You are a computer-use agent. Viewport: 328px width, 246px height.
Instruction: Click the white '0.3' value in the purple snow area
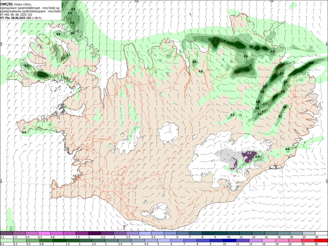(249, 153)
